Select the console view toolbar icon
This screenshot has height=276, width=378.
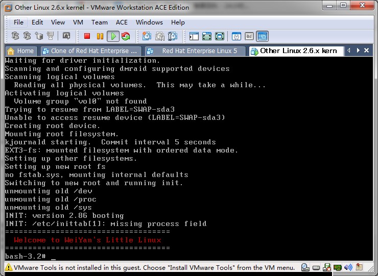click(262, 36)
